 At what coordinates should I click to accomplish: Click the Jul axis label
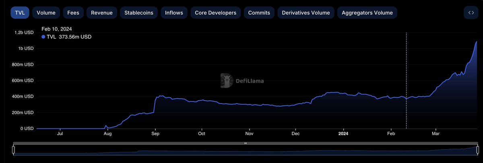[x=60, y=134]
